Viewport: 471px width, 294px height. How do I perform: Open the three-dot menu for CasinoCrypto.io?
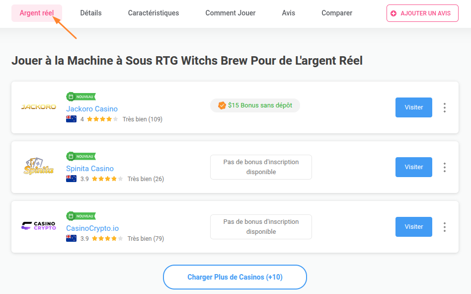click(445, 227)
